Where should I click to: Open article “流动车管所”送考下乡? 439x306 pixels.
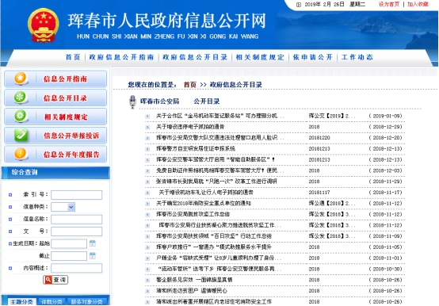tap(220, 269)
